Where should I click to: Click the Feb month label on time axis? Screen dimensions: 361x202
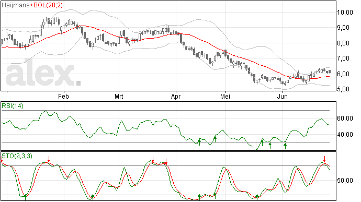[x=63, y=96]
